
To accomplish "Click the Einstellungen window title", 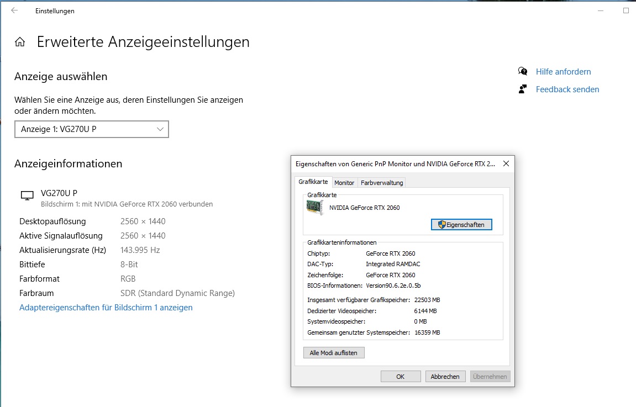I will pyautogui.click(x=55, y=11).
